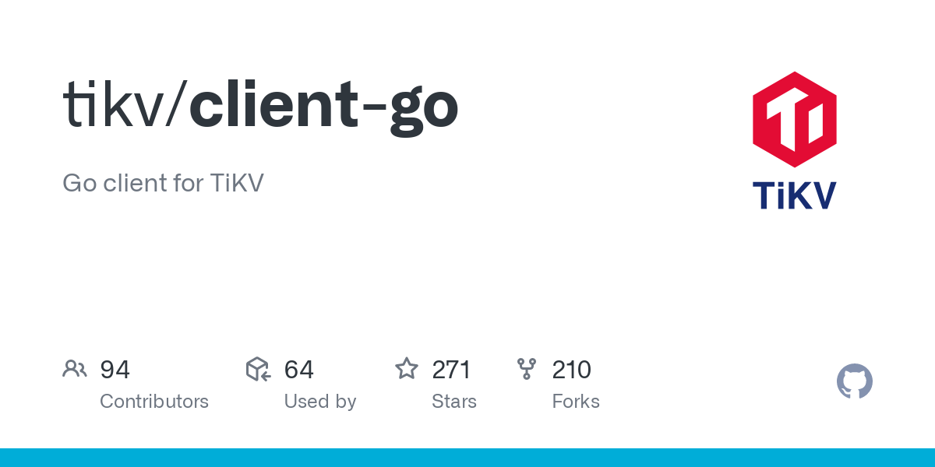The width and height of the screenshot is (935, 467).
Task: Click the red TiKV hexagon logo
Action: click(795, 119)
